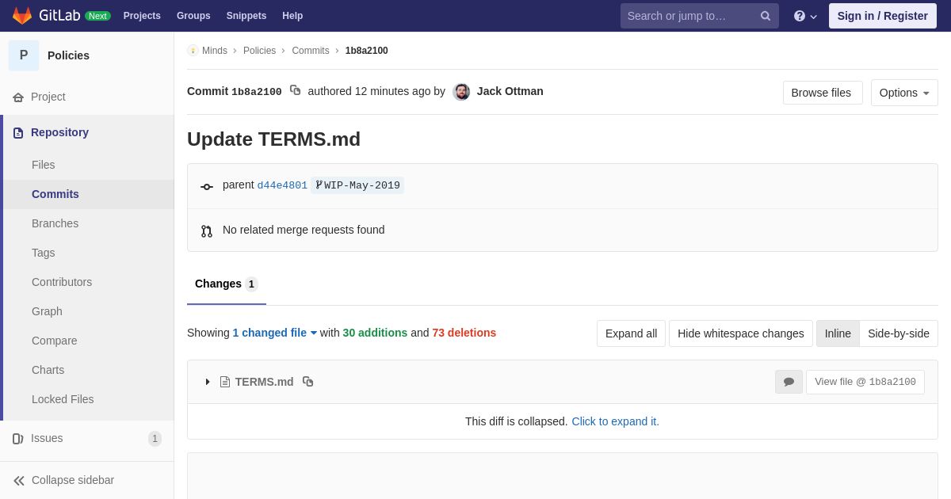The width and height of the screenshot is (951, 499).
Task: Open the Options dropdown
Action: 904,93
